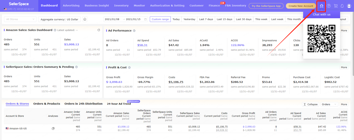Open the customer service headset icon
Viewport: 354px width, 140px height.
(321, 6)
